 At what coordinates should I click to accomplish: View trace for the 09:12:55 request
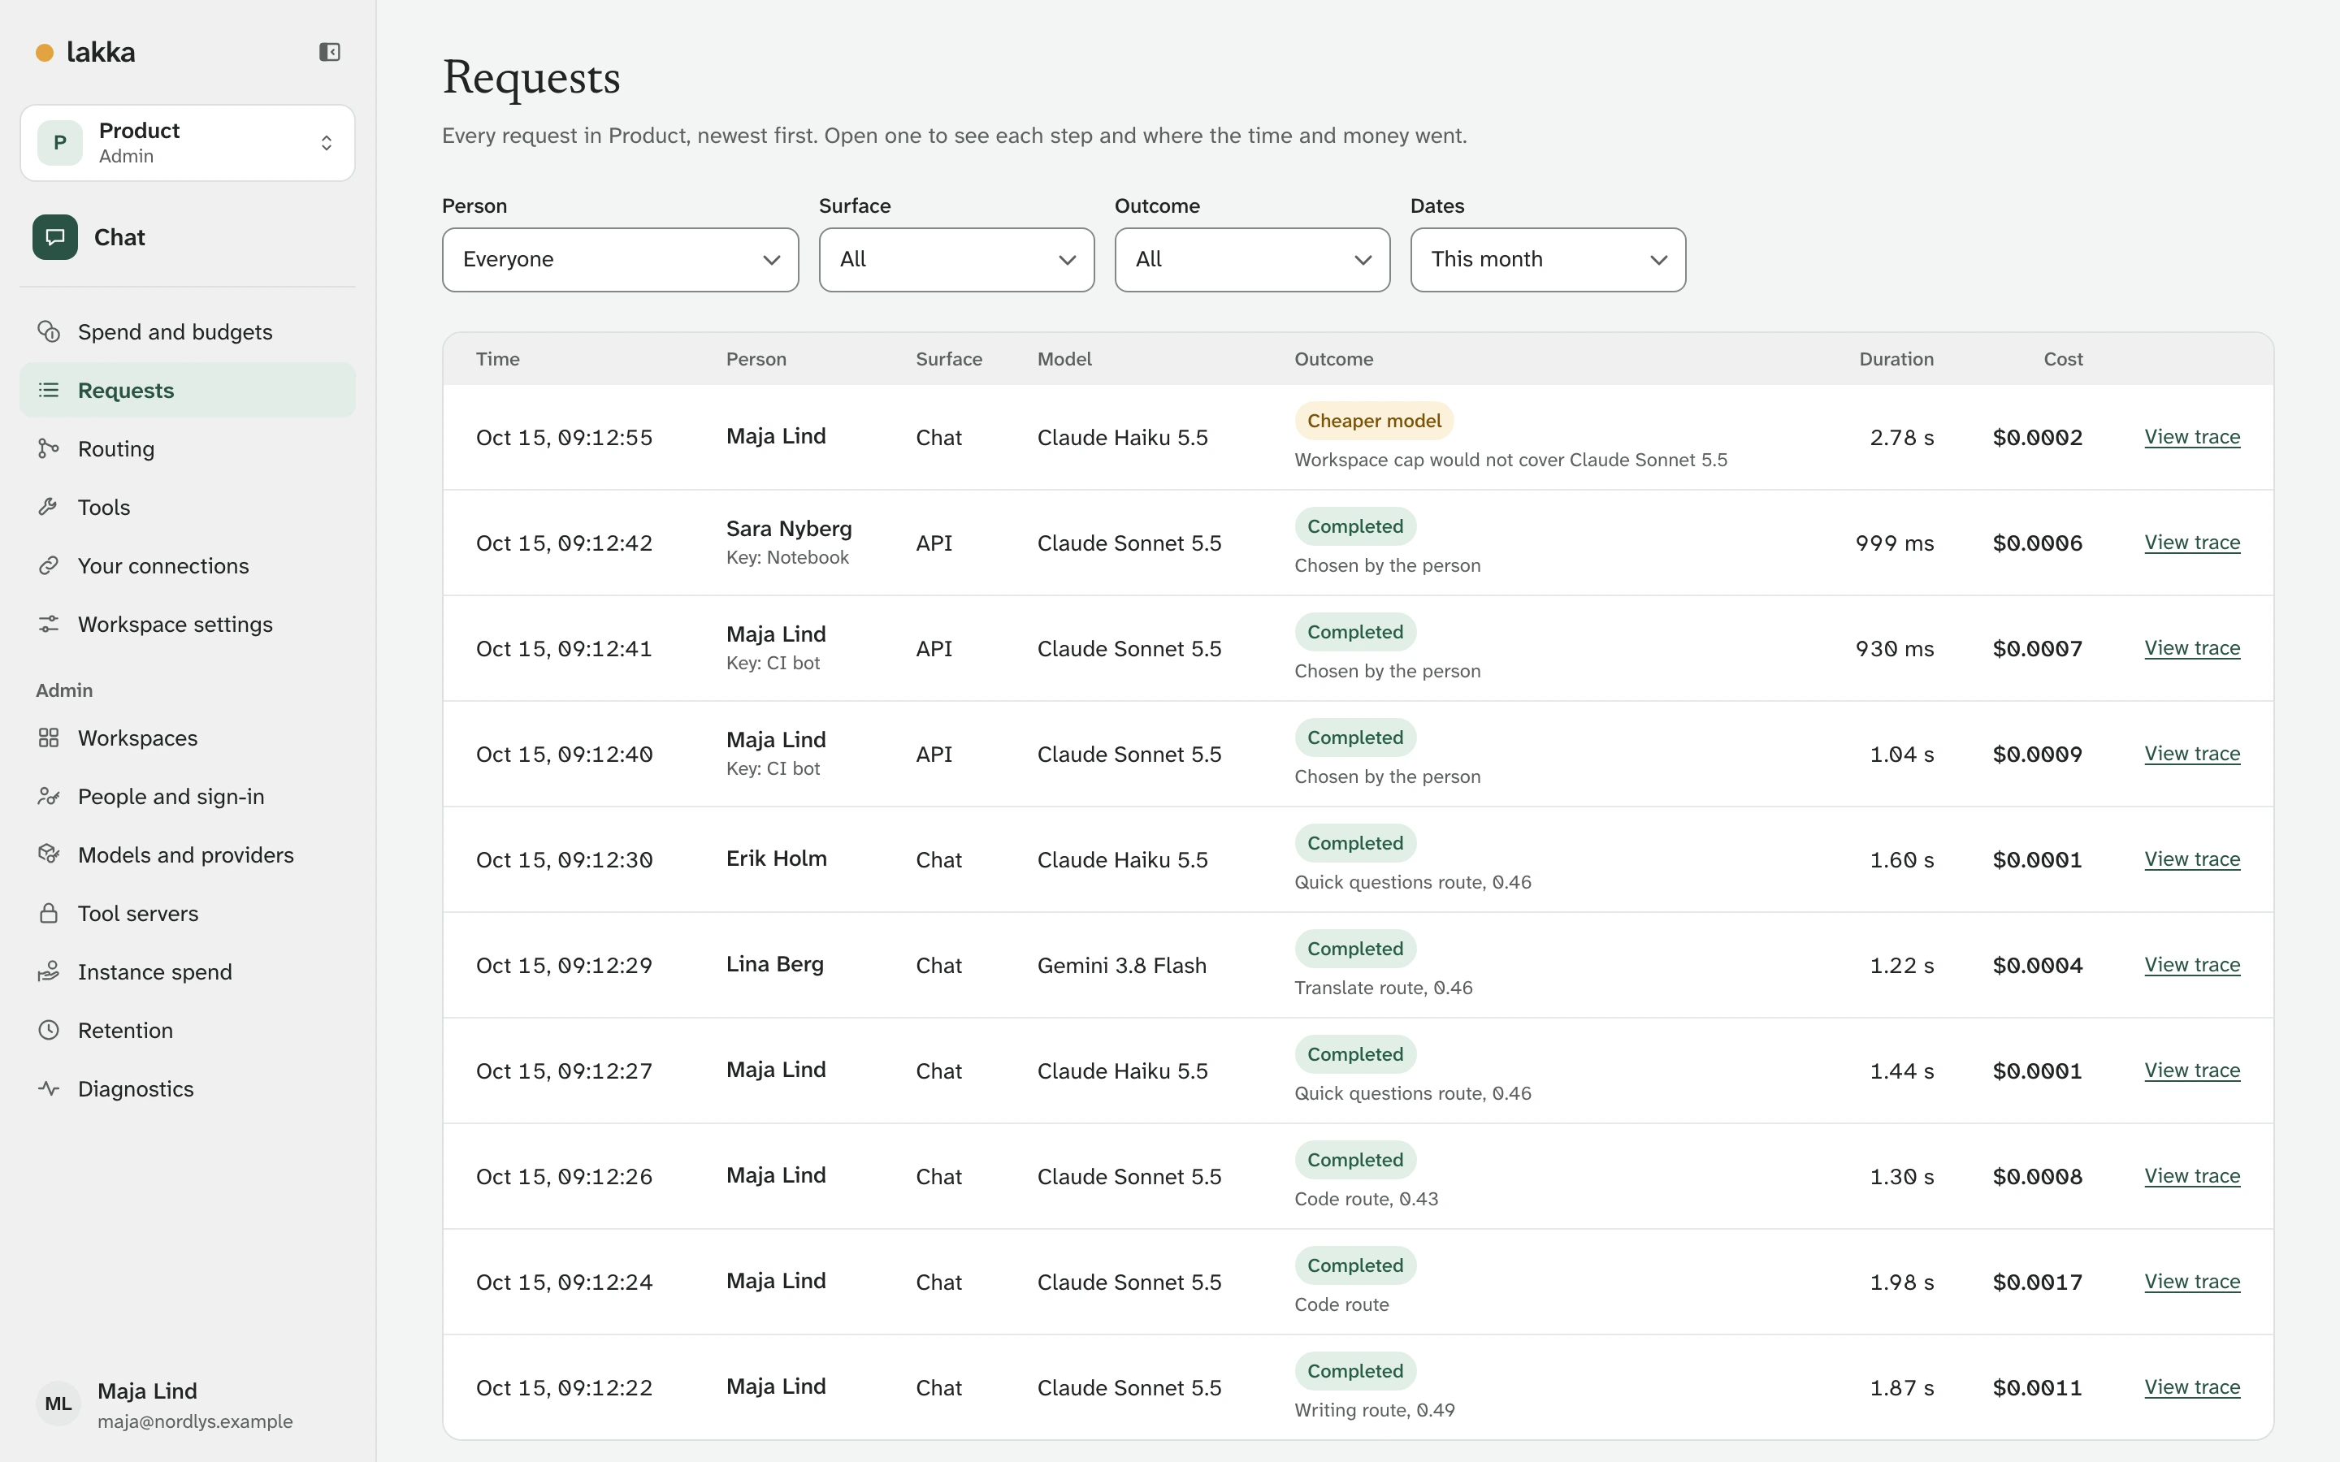click(x=2192, y=437)
